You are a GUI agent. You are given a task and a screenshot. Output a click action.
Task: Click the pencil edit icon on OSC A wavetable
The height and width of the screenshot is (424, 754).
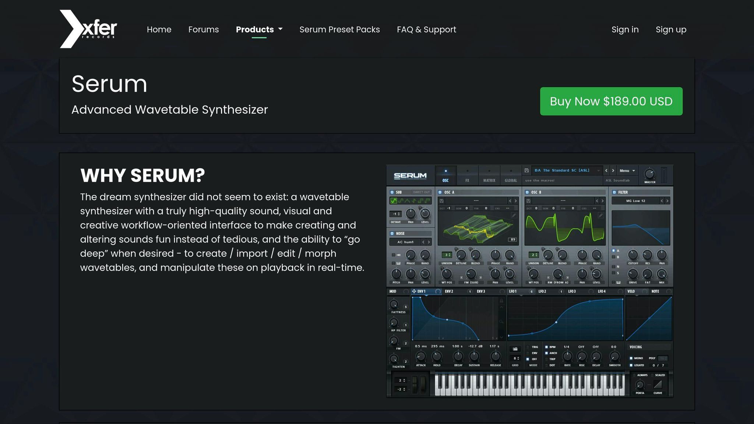coord(514,215)
